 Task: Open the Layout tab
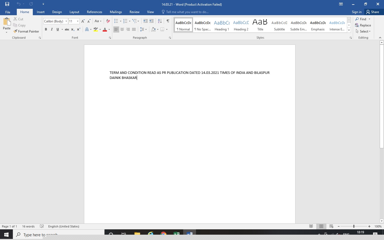click(x=74, y=12)
